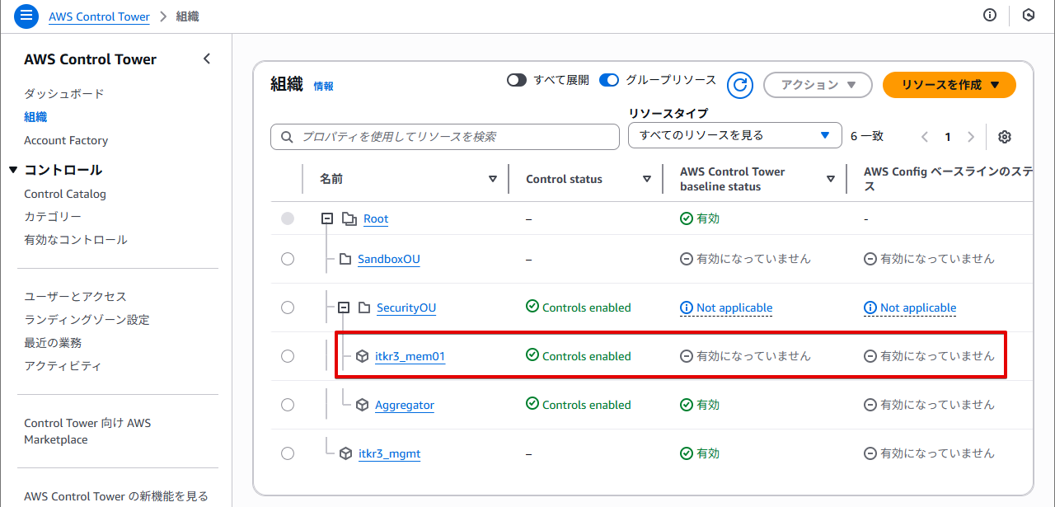1055x507 pixels.
Task: Go to ダッシュボード in sidebar
Action: point(63,94)
